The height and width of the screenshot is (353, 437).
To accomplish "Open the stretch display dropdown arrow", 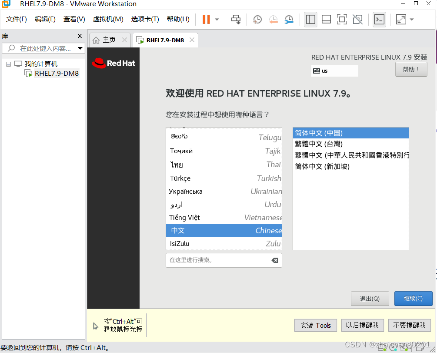I will point(412,20).
